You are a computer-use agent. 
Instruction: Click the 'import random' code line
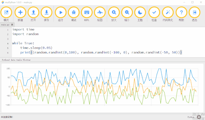25,34
